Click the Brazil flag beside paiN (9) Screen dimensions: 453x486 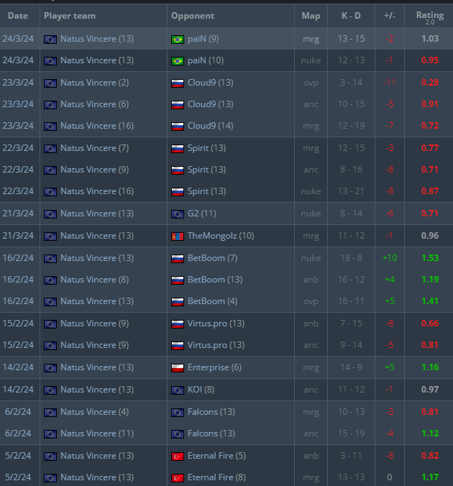178,39
